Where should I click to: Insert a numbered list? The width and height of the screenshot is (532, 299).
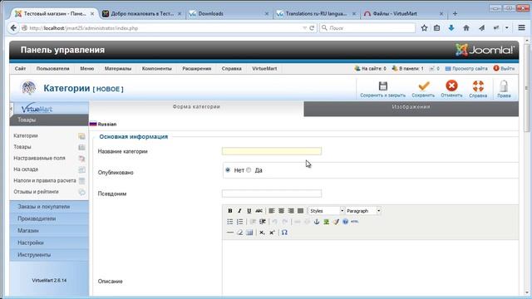point(239,222)
